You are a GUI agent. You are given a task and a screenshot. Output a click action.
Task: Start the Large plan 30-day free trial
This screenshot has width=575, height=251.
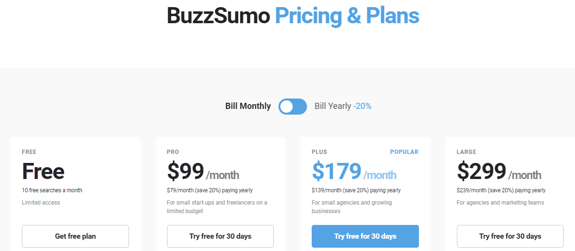click(510, 236)
